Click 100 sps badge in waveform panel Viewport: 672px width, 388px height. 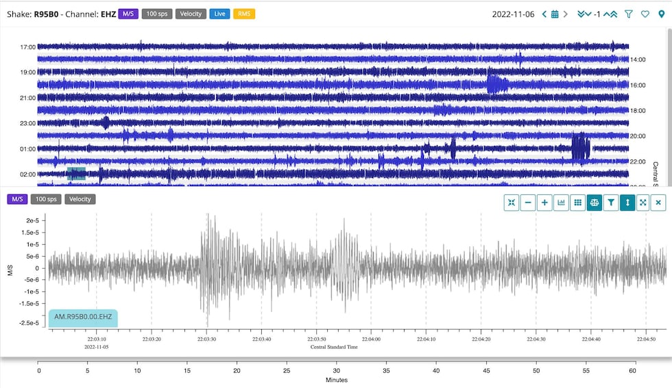click(46, 199)
